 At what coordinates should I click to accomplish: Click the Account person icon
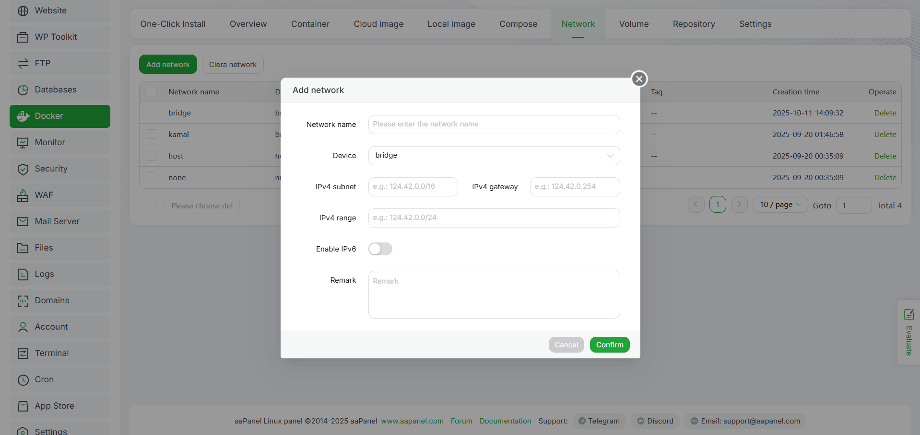(x=23, y=327)
